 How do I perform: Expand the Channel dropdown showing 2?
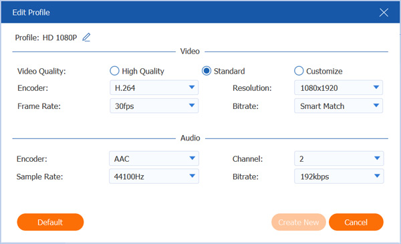(339, 158)
